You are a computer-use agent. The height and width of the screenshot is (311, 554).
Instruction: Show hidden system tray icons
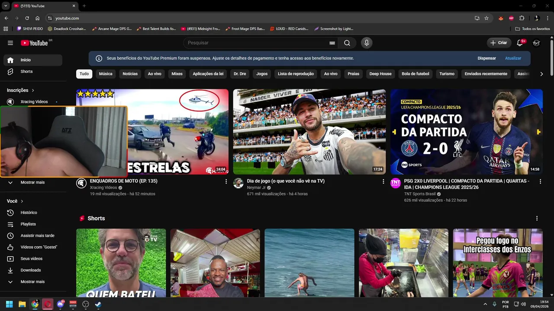(485, 304)
